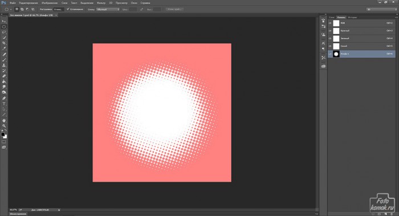399x216 pixels.
Task: Open the tool preset picker arrow
Action: coord(11,10)
